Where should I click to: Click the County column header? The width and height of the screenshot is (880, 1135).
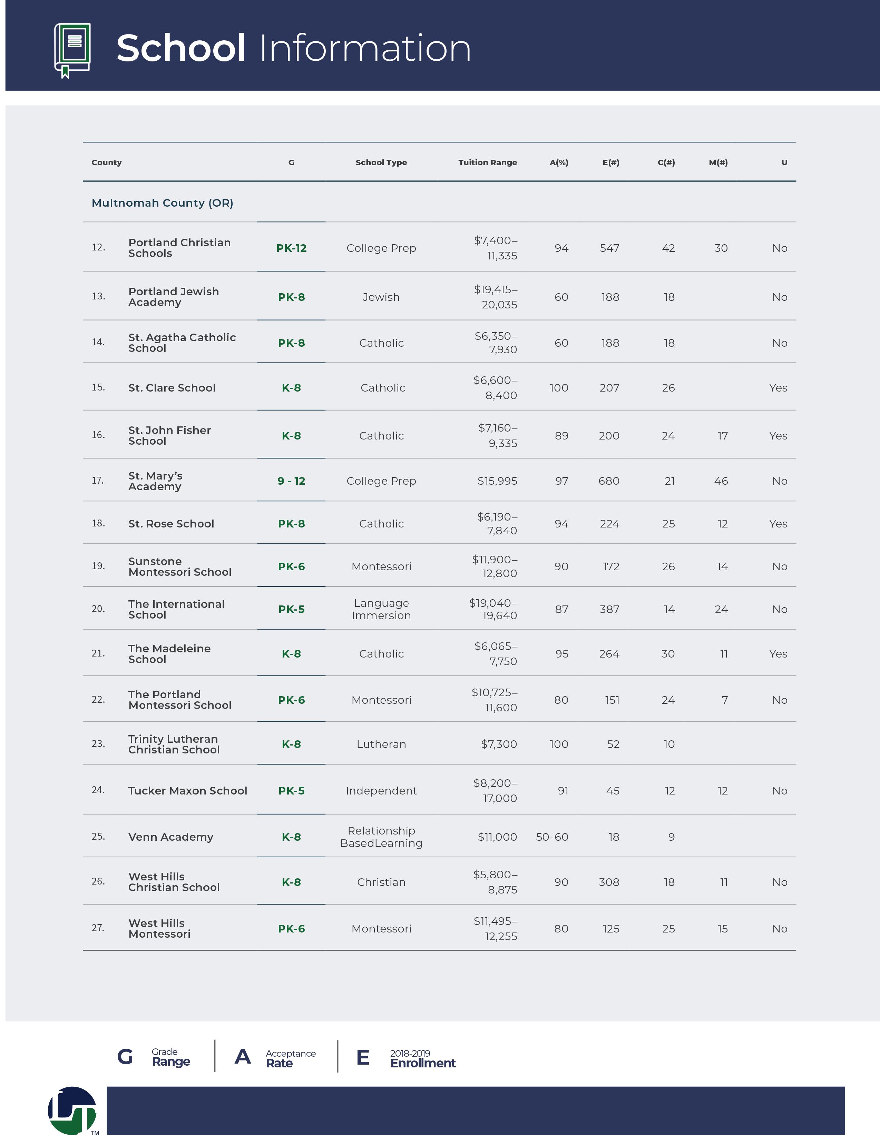107,163
